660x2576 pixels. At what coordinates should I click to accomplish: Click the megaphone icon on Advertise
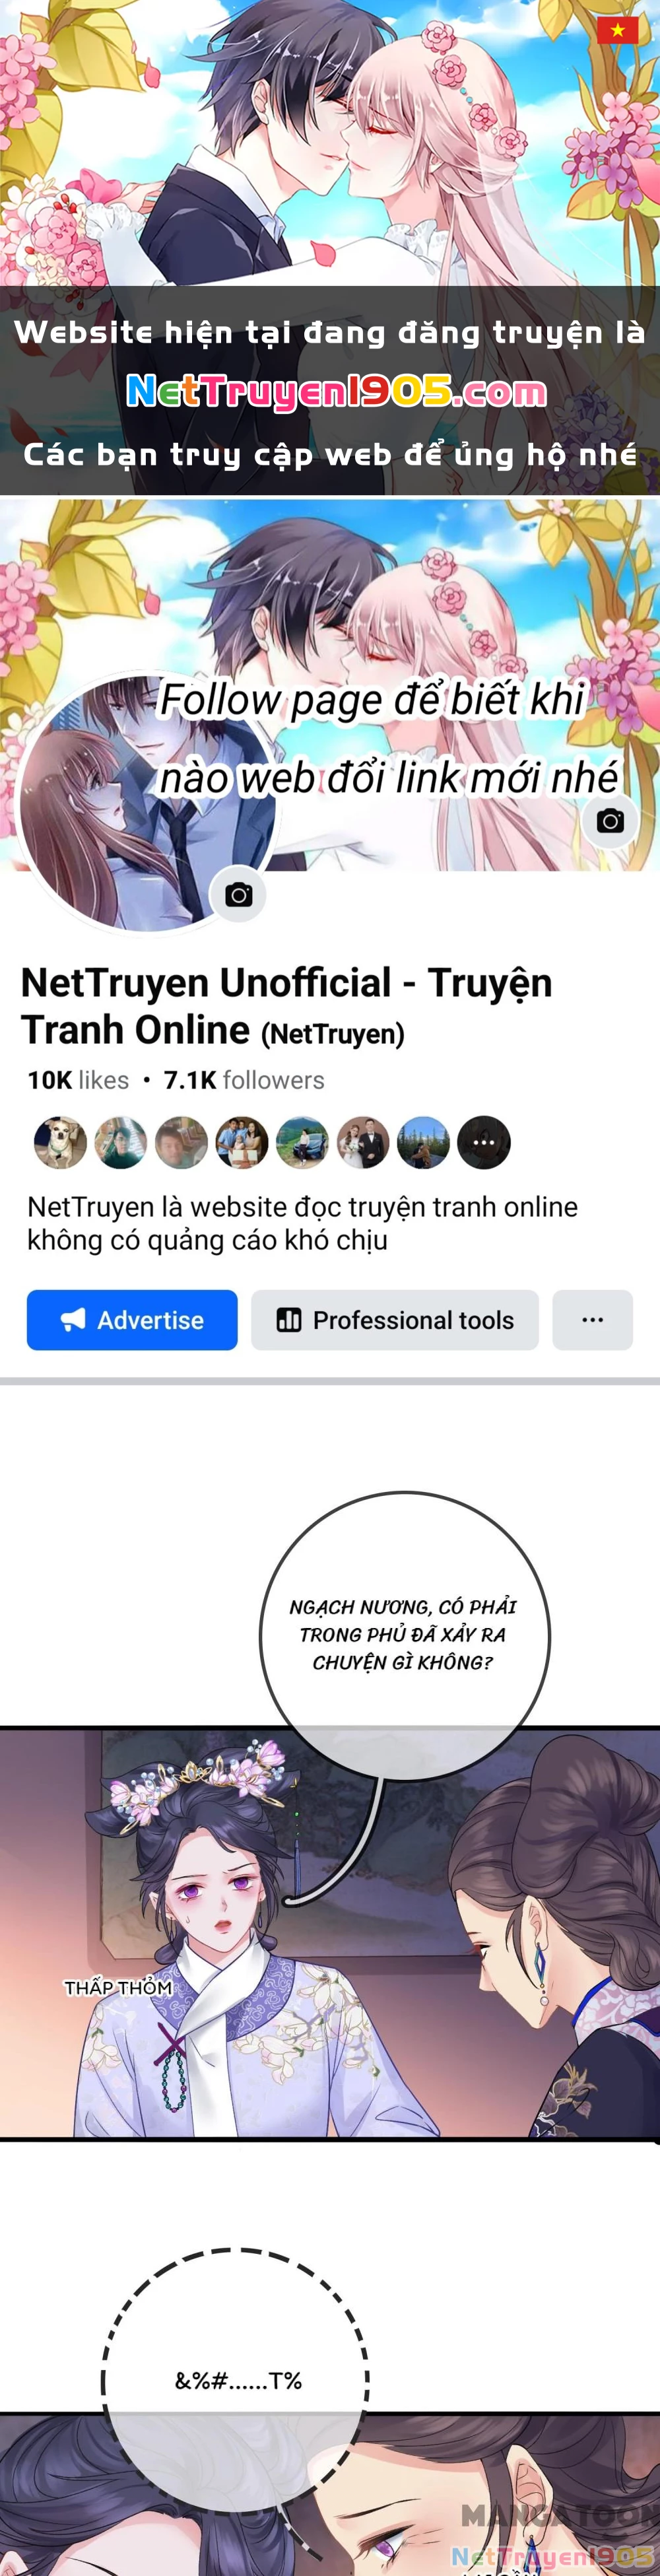(73, 1320)
